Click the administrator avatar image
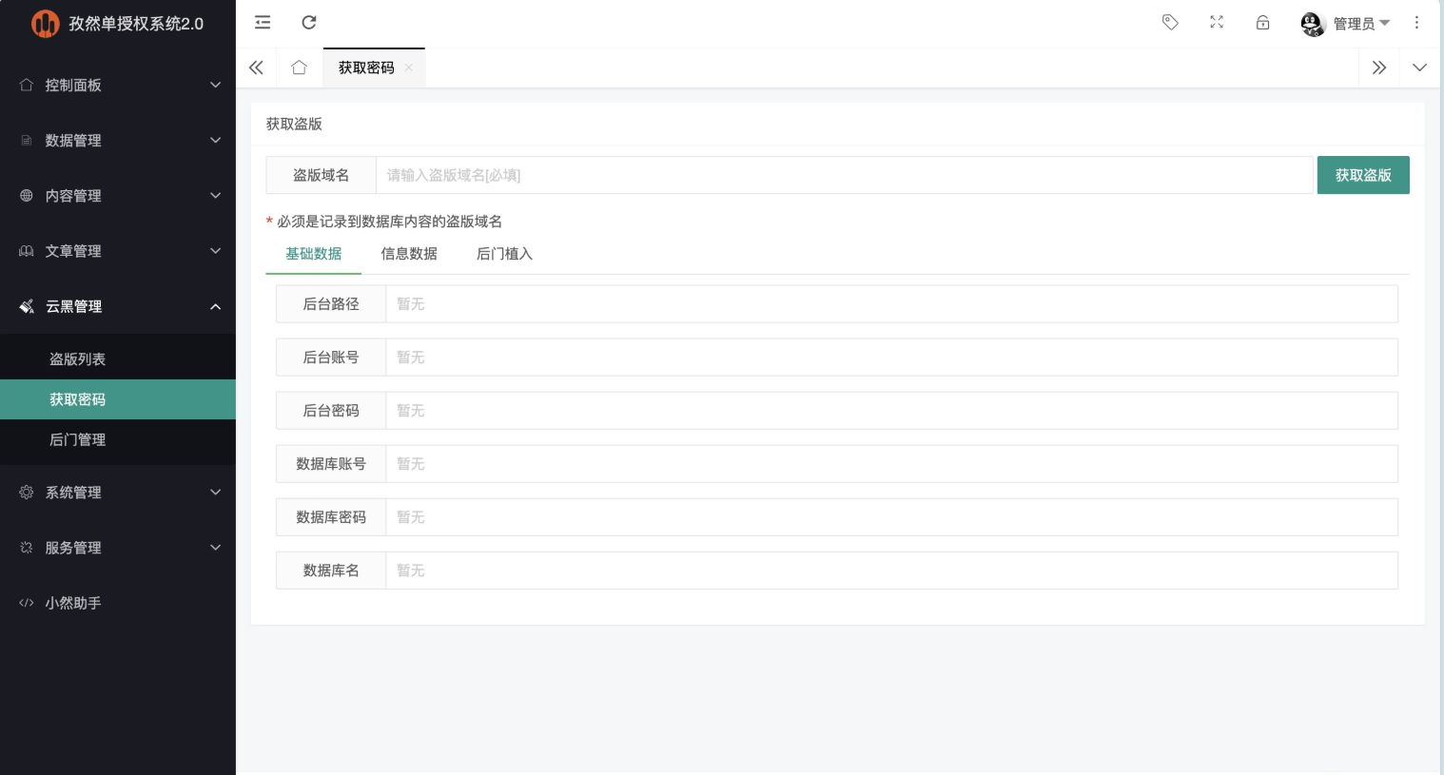1444x775 pixels. click(x=1313, y=24)
